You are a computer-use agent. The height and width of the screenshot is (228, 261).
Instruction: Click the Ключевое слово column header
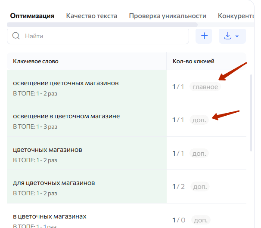click(x=36, y=62)
